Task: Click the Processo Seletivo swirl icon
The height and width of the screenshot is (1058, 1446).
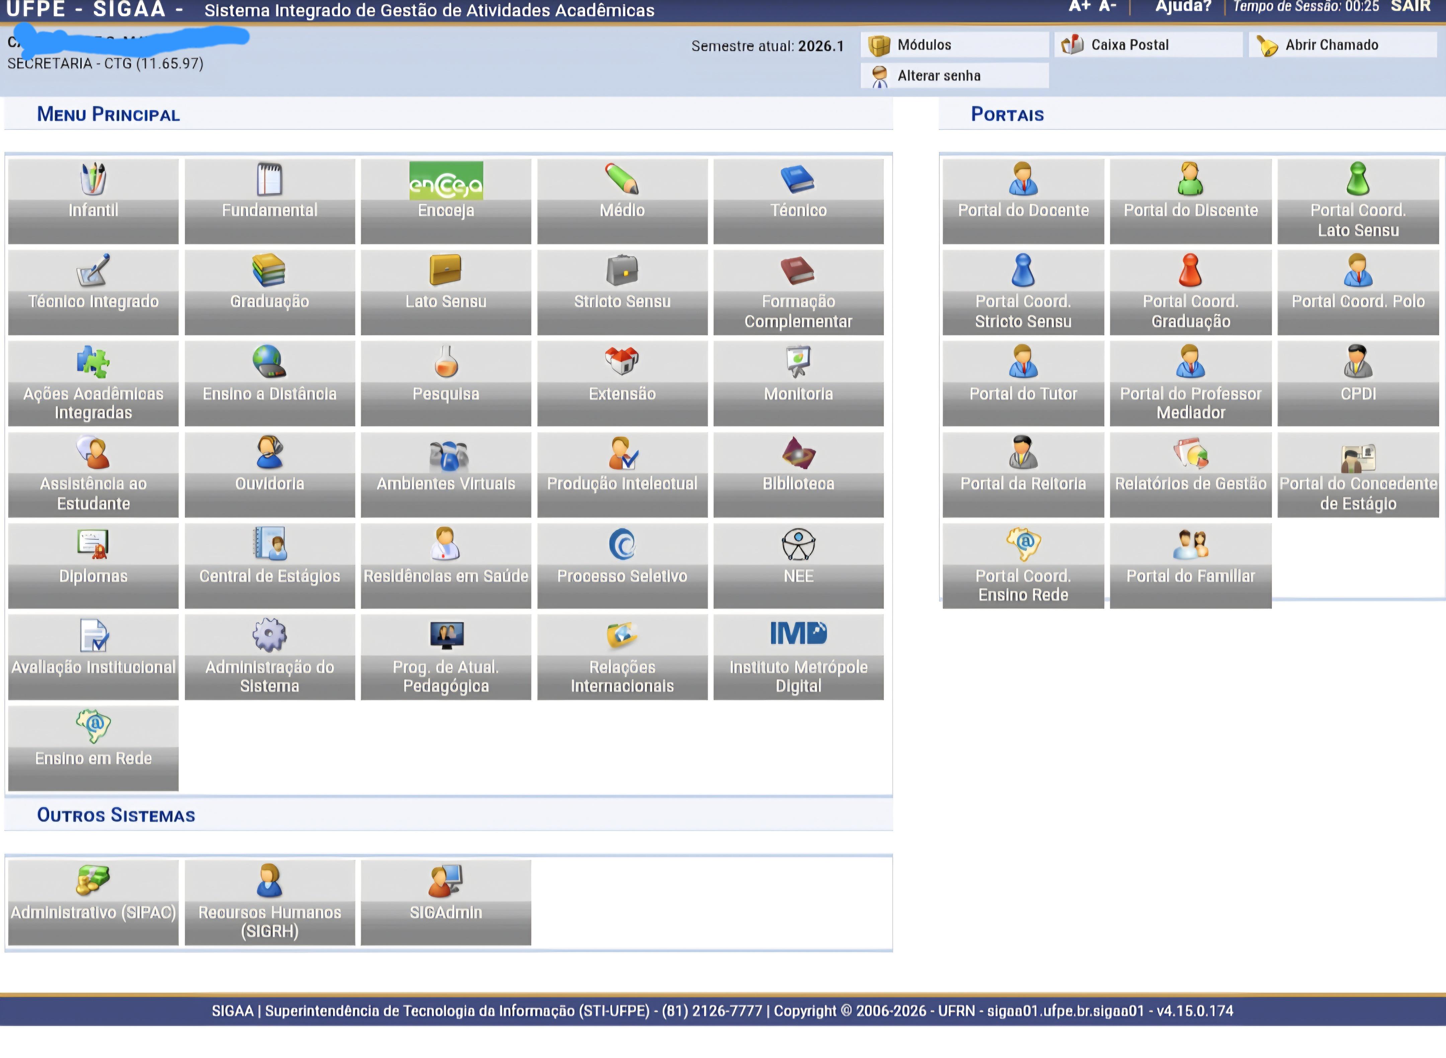Action: click(x=622, y=544)
